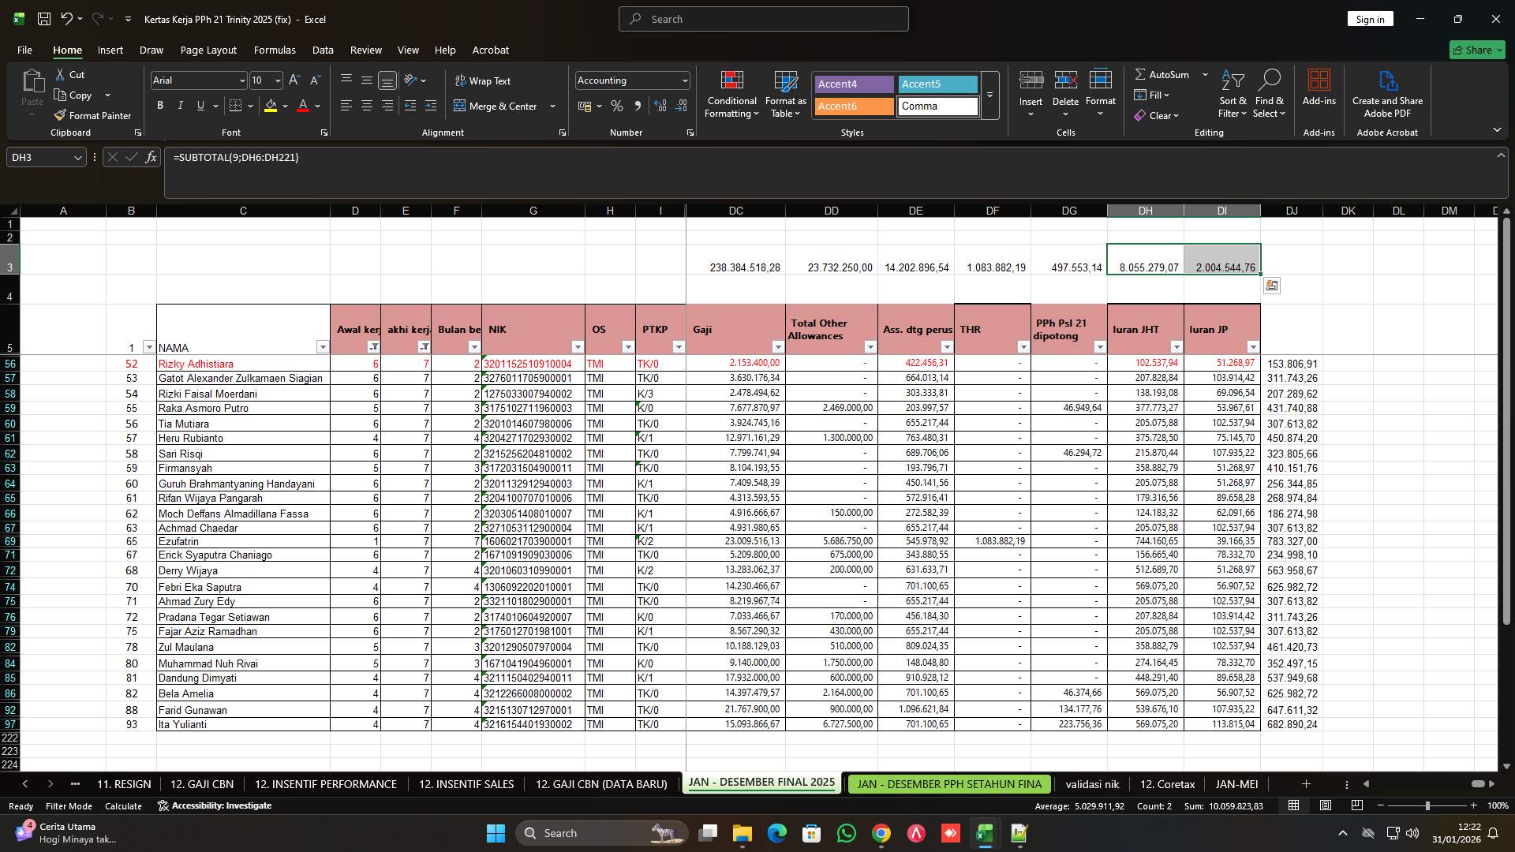The height and width of the screenshot is (852, 1515).
Task: Click Merge & Center
Action: pyautogui.click(x=499, y=106)
